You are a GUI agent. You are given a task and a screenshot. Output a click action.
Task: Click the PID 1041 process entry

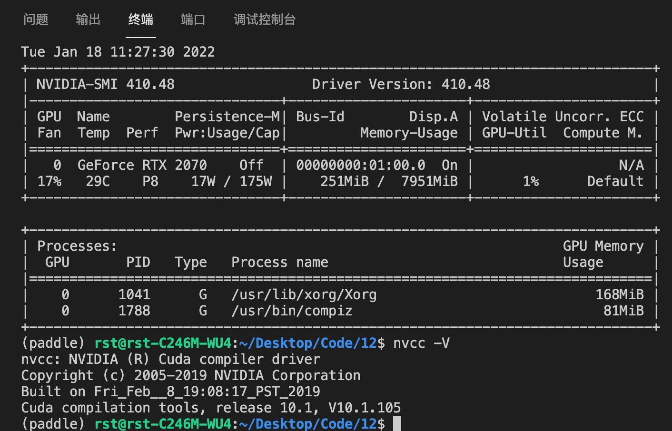point(135,294)
